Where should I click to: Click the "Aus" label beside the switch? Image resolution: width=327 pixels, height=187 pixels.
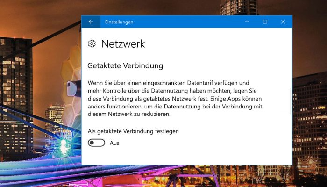coord(114,143)
